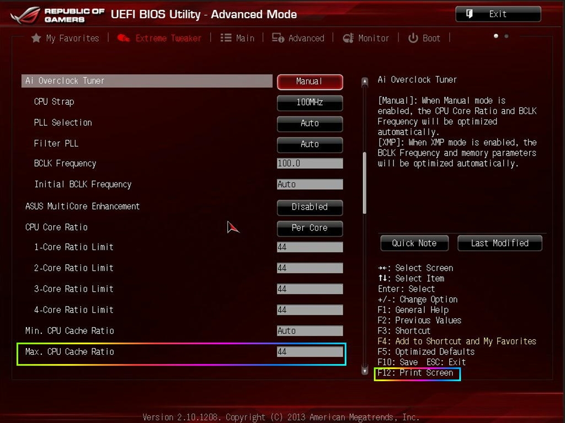This screenshot has height=423, width=565.
Task: Click the Version 2.10.1208 copyright text
Action: (x=281, y=417)
